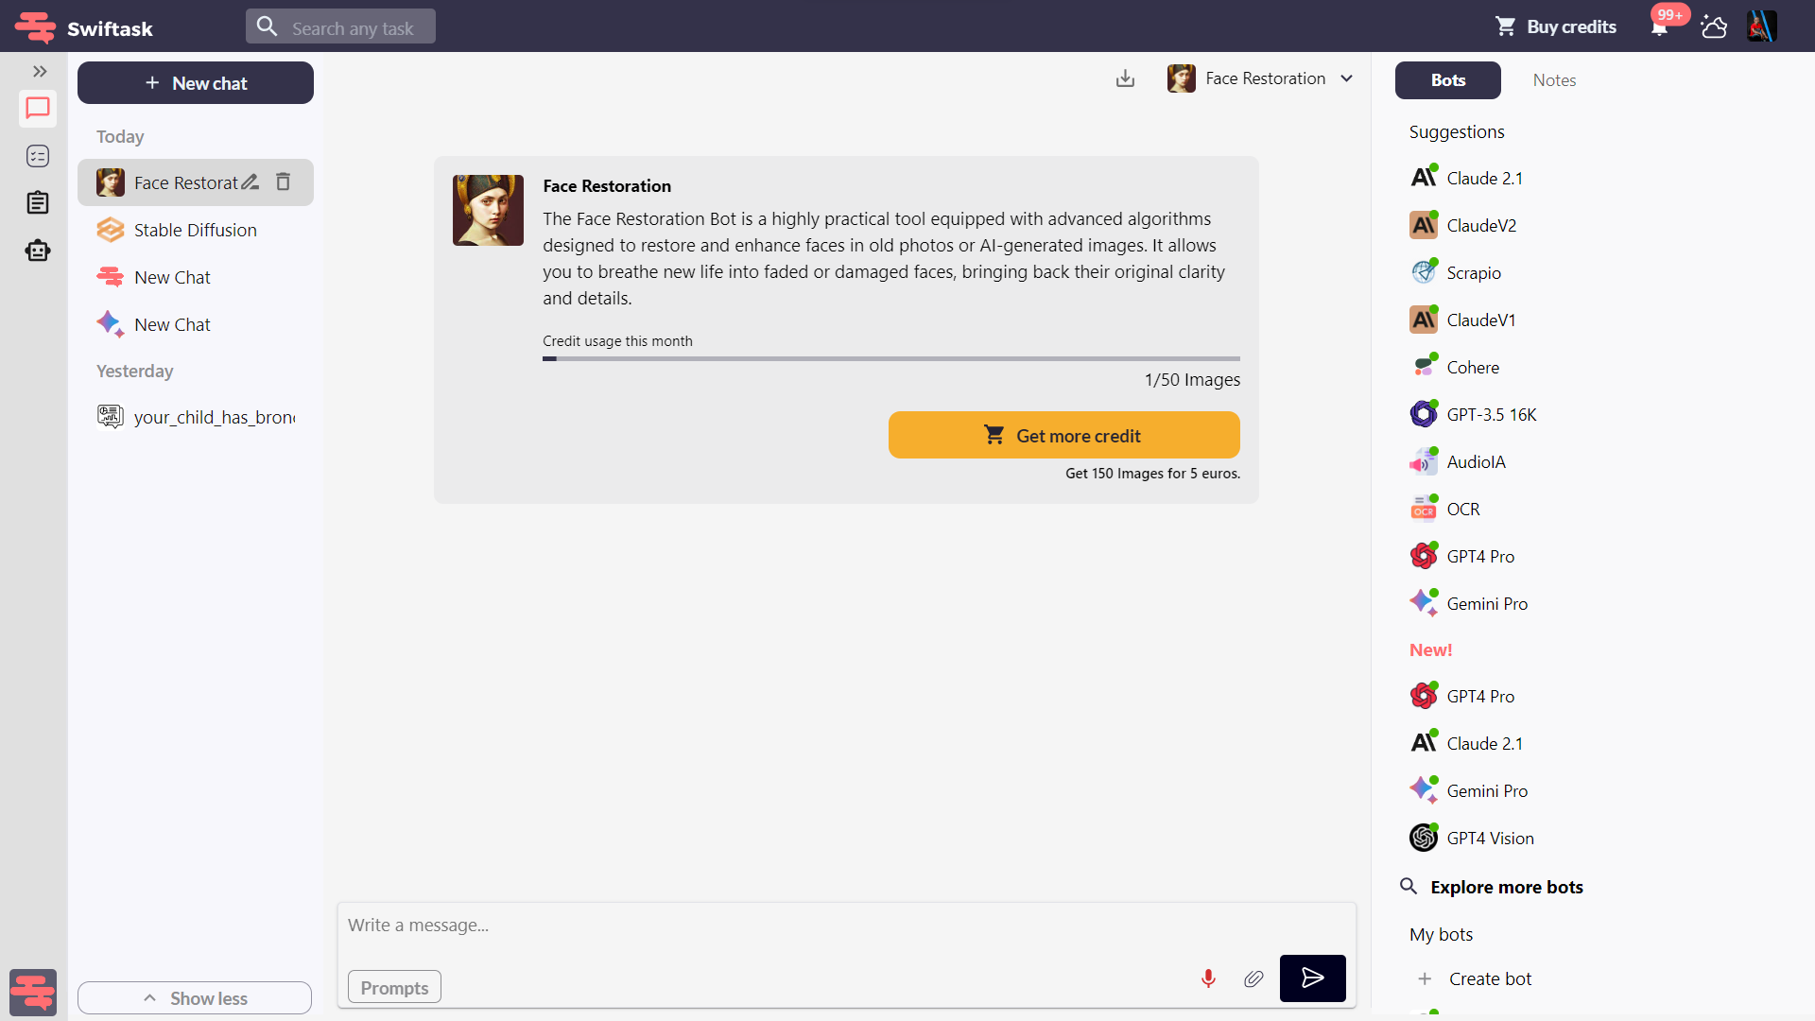Image resolution: width=1815 pixels, height=1021 pixels.
Task: Expand the Face Restoration bot dropdown
Action: (x=1346, y=78)
